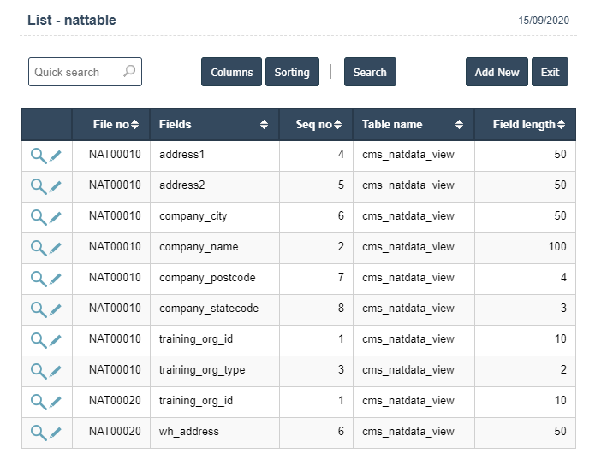Sort by Fields column header arrows
Screen dimensions: 595x459
pos(214,124)
